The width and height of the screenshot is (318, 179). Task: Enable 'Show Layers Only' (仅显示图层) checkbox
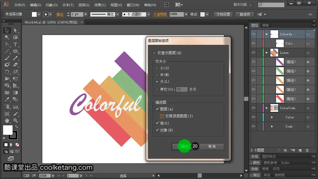coord(154,53)
